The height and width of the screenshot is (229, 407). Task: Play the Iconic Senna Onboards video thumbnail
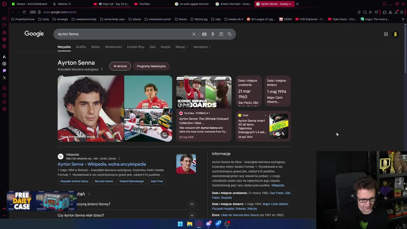[x=204, y=92]
